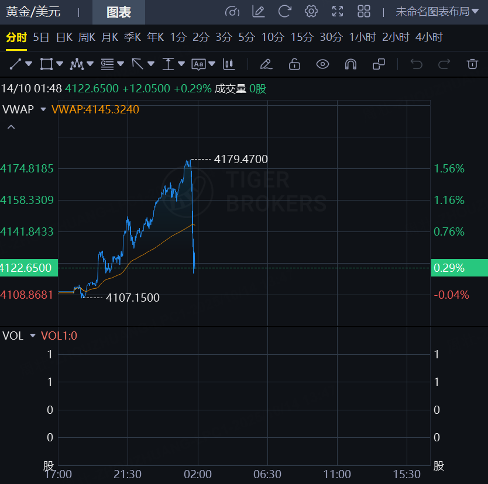Image resolution: width=488 pixels, height=484 pixels.
Task: Delete drawings with the trash icon
Action: tap(472, 64)
